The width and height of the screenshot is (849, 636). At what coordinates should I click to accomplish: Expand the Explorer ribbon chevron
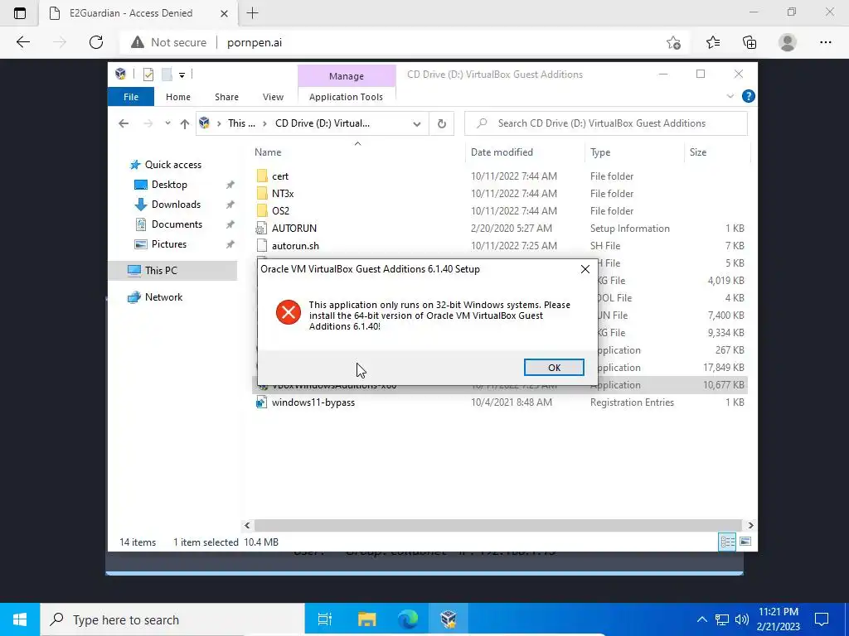(x=730, y=96)
